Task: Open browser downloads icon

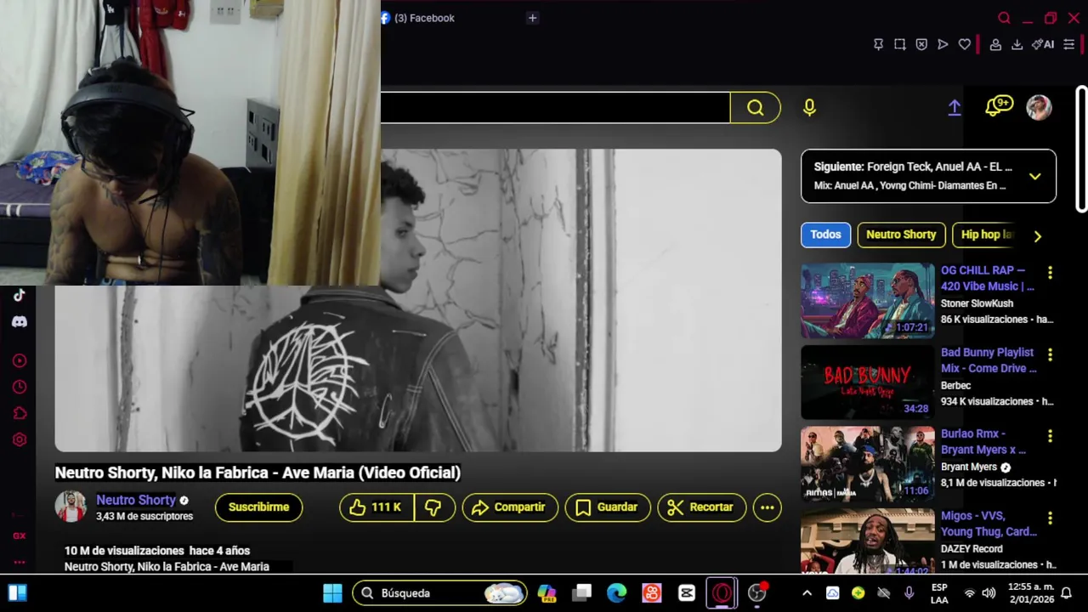Action: [1017, 44]
